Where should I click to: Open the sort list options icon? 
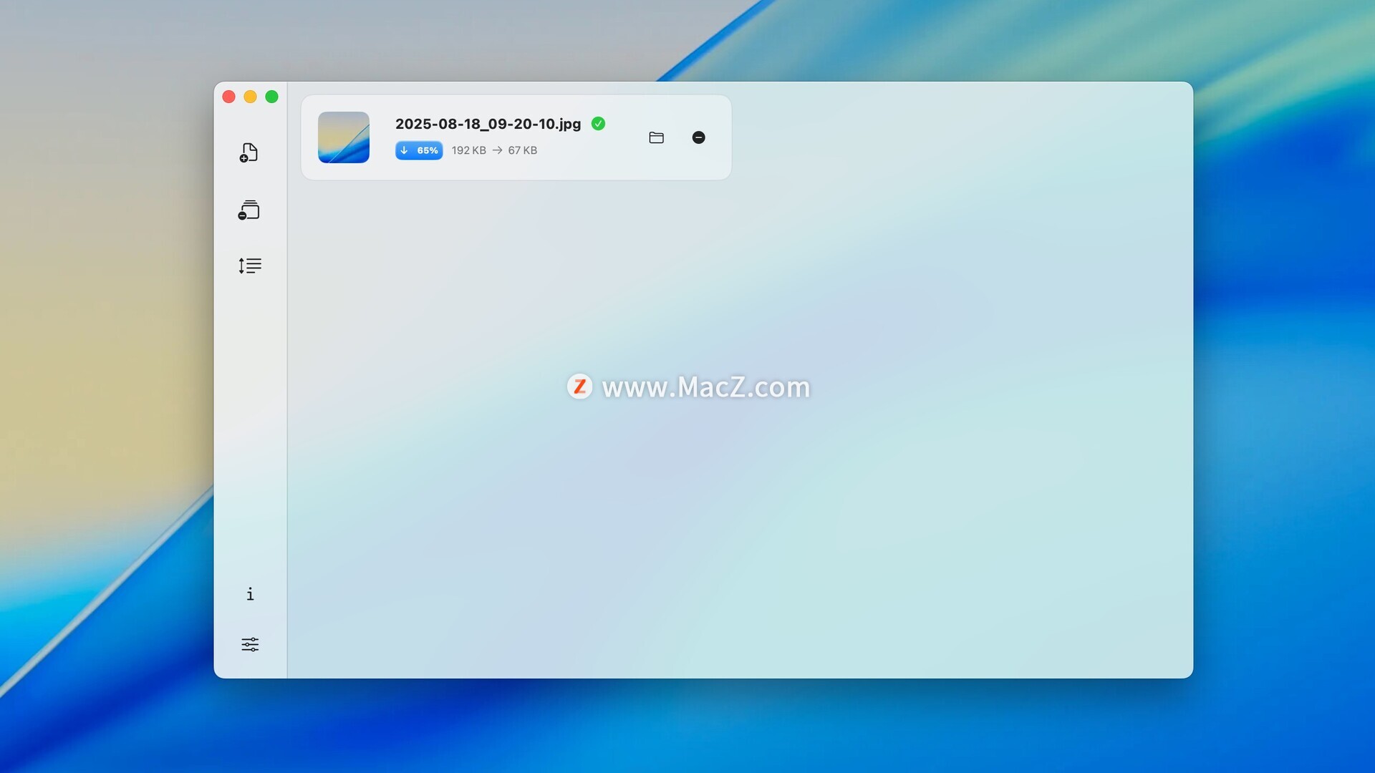(x=250, y=266)
